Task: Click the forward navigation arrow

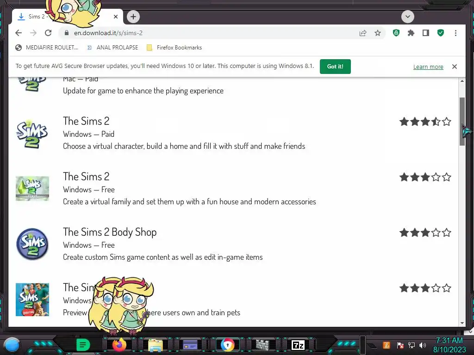Action: tap(33, 33)
